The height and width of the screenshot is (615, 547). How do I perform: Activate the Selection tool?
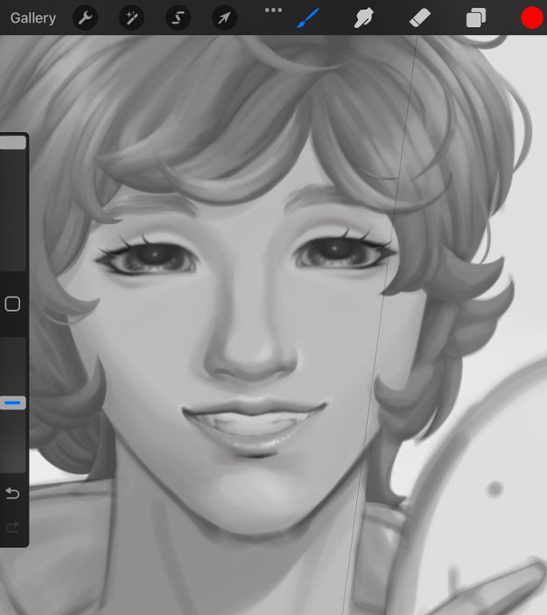[178, 18]
